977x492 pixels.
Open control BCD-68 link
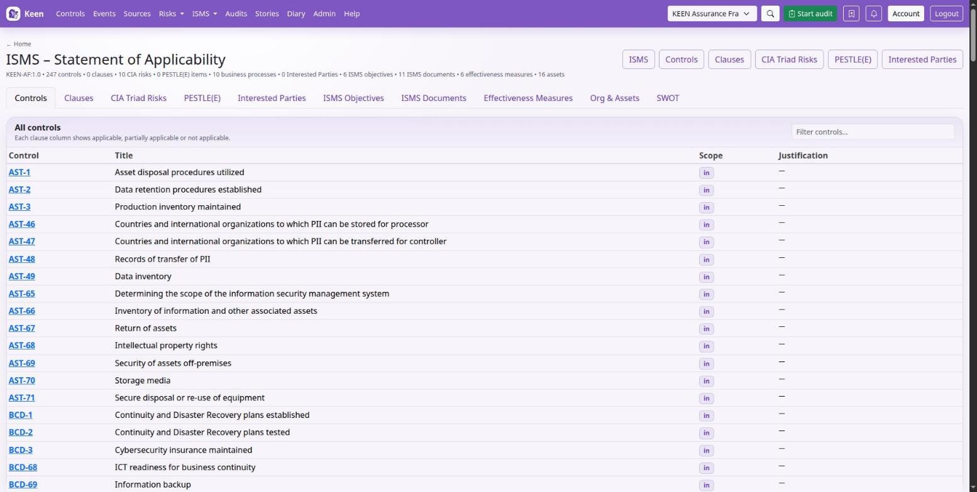(x=23, y=467)
